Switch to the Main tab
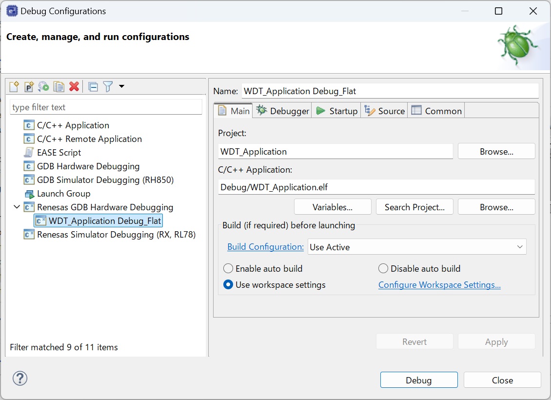Viewport: 551px width, 400px height. point(234,111)
